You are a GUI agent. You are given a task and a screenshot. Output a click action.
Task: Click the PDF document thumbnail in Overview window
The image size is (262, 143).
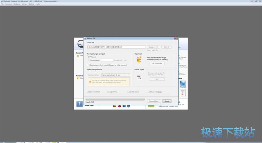click(x=183, y=93)
